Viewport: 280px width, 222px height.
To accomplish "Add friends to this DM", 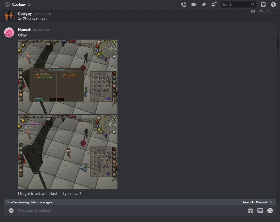I will (214, 4).
